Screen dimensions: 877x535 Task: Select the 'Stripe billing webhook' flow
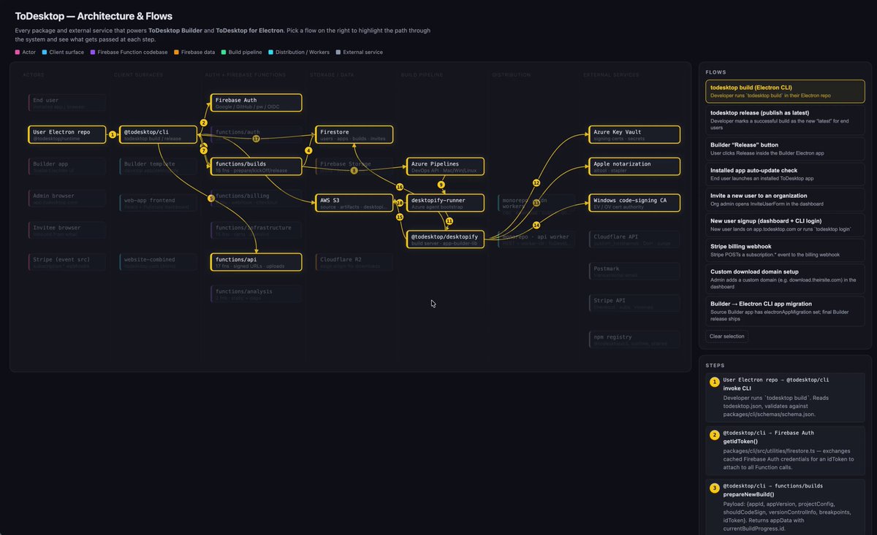785,251
